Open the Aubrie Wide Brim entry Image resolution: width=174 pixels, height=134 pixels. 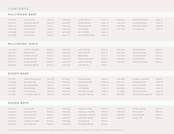pyautogui.click(x=31, y=50)
